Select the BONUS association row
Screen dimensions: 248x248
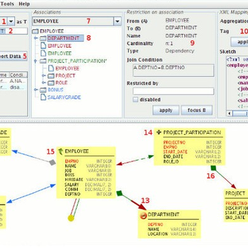[55, 90]
